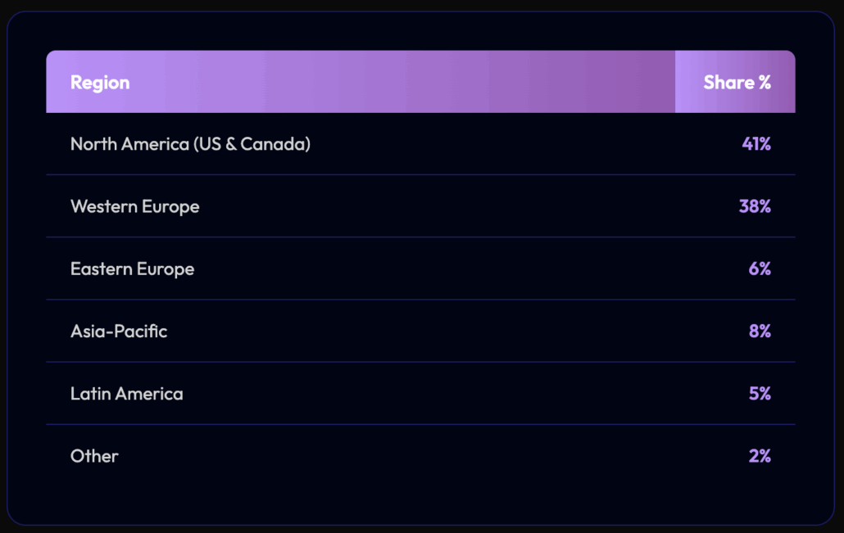The height and width of the screenshot is (533, 844).
Task: Click the (US & Canada) parenthetical text
Action: click(252, 144)
